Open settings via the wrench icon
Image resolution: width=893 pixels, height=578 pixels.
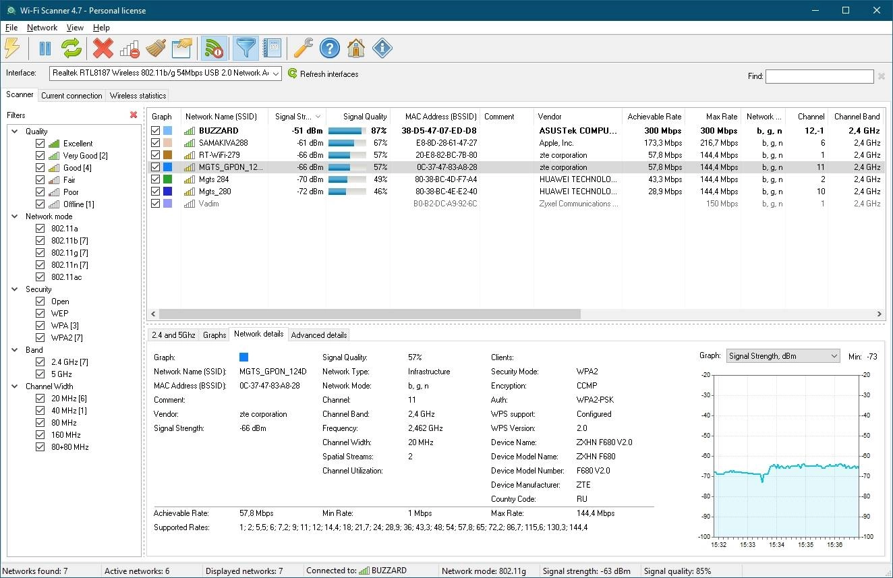[304, 48]
